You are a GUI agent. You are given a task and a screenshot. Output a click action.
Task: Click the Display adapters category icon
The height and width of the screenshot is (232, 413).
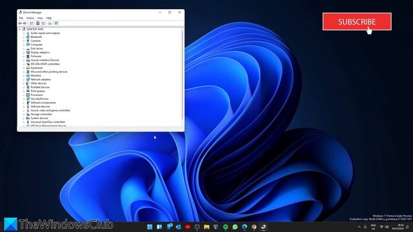tap(28, 52)
